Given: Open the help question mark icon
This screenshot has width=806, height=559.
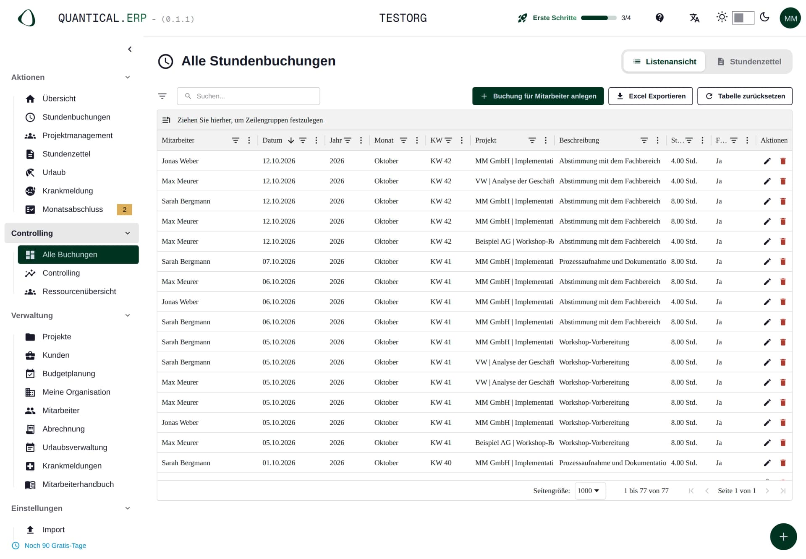Looking at the screenshot, I should [659, 18].
